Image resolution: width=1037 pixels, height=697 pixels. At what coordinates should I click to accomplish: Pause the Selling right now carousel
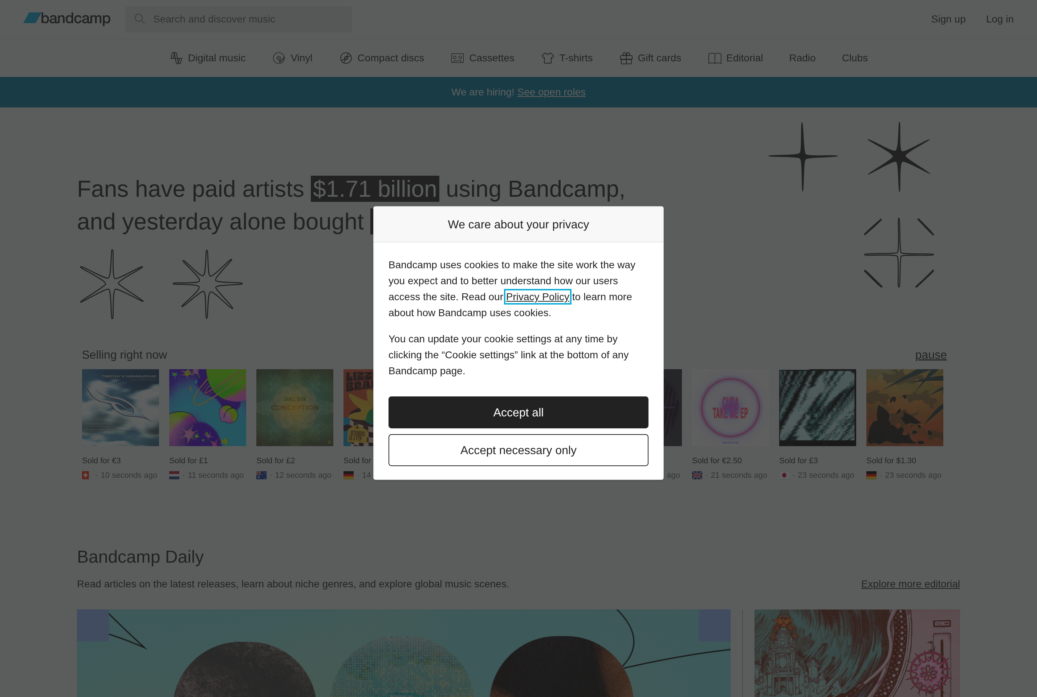[x=930, y=355]
